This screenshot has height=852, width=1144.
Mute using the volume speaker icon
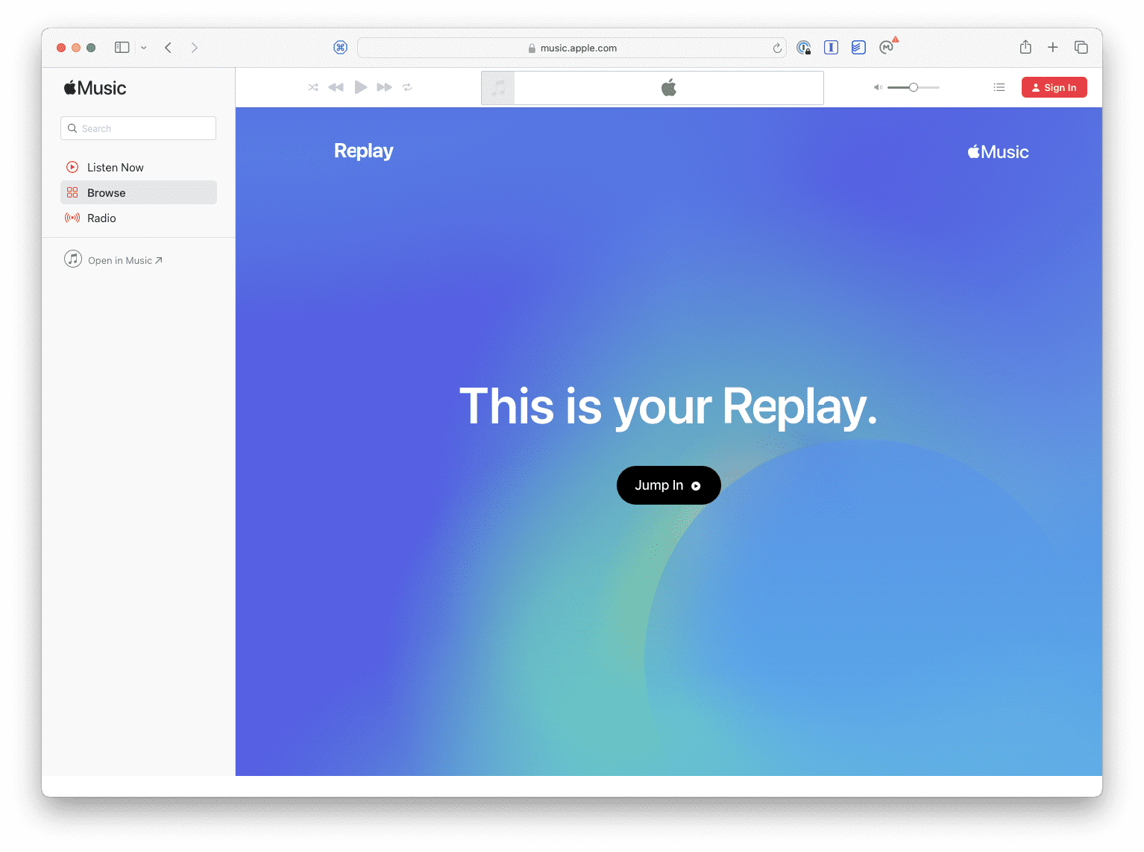878,87
